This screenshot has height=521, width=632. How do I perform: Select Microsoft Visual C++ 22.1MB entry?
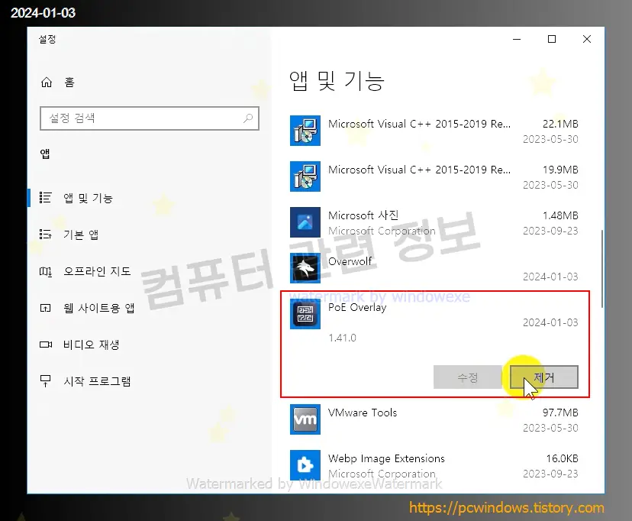pos(434,131)
